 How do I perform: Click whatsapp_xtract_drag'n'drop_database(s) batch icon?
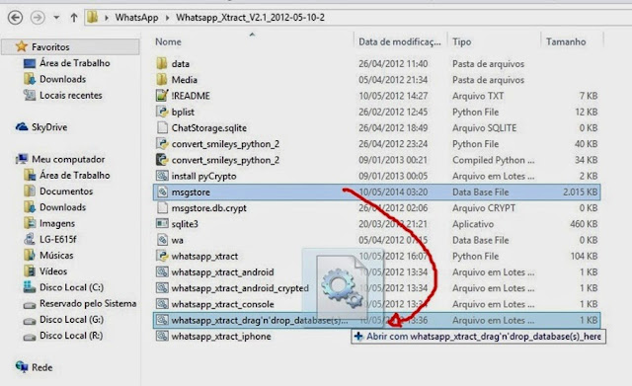pyautogui.click(x=162, y=320)
